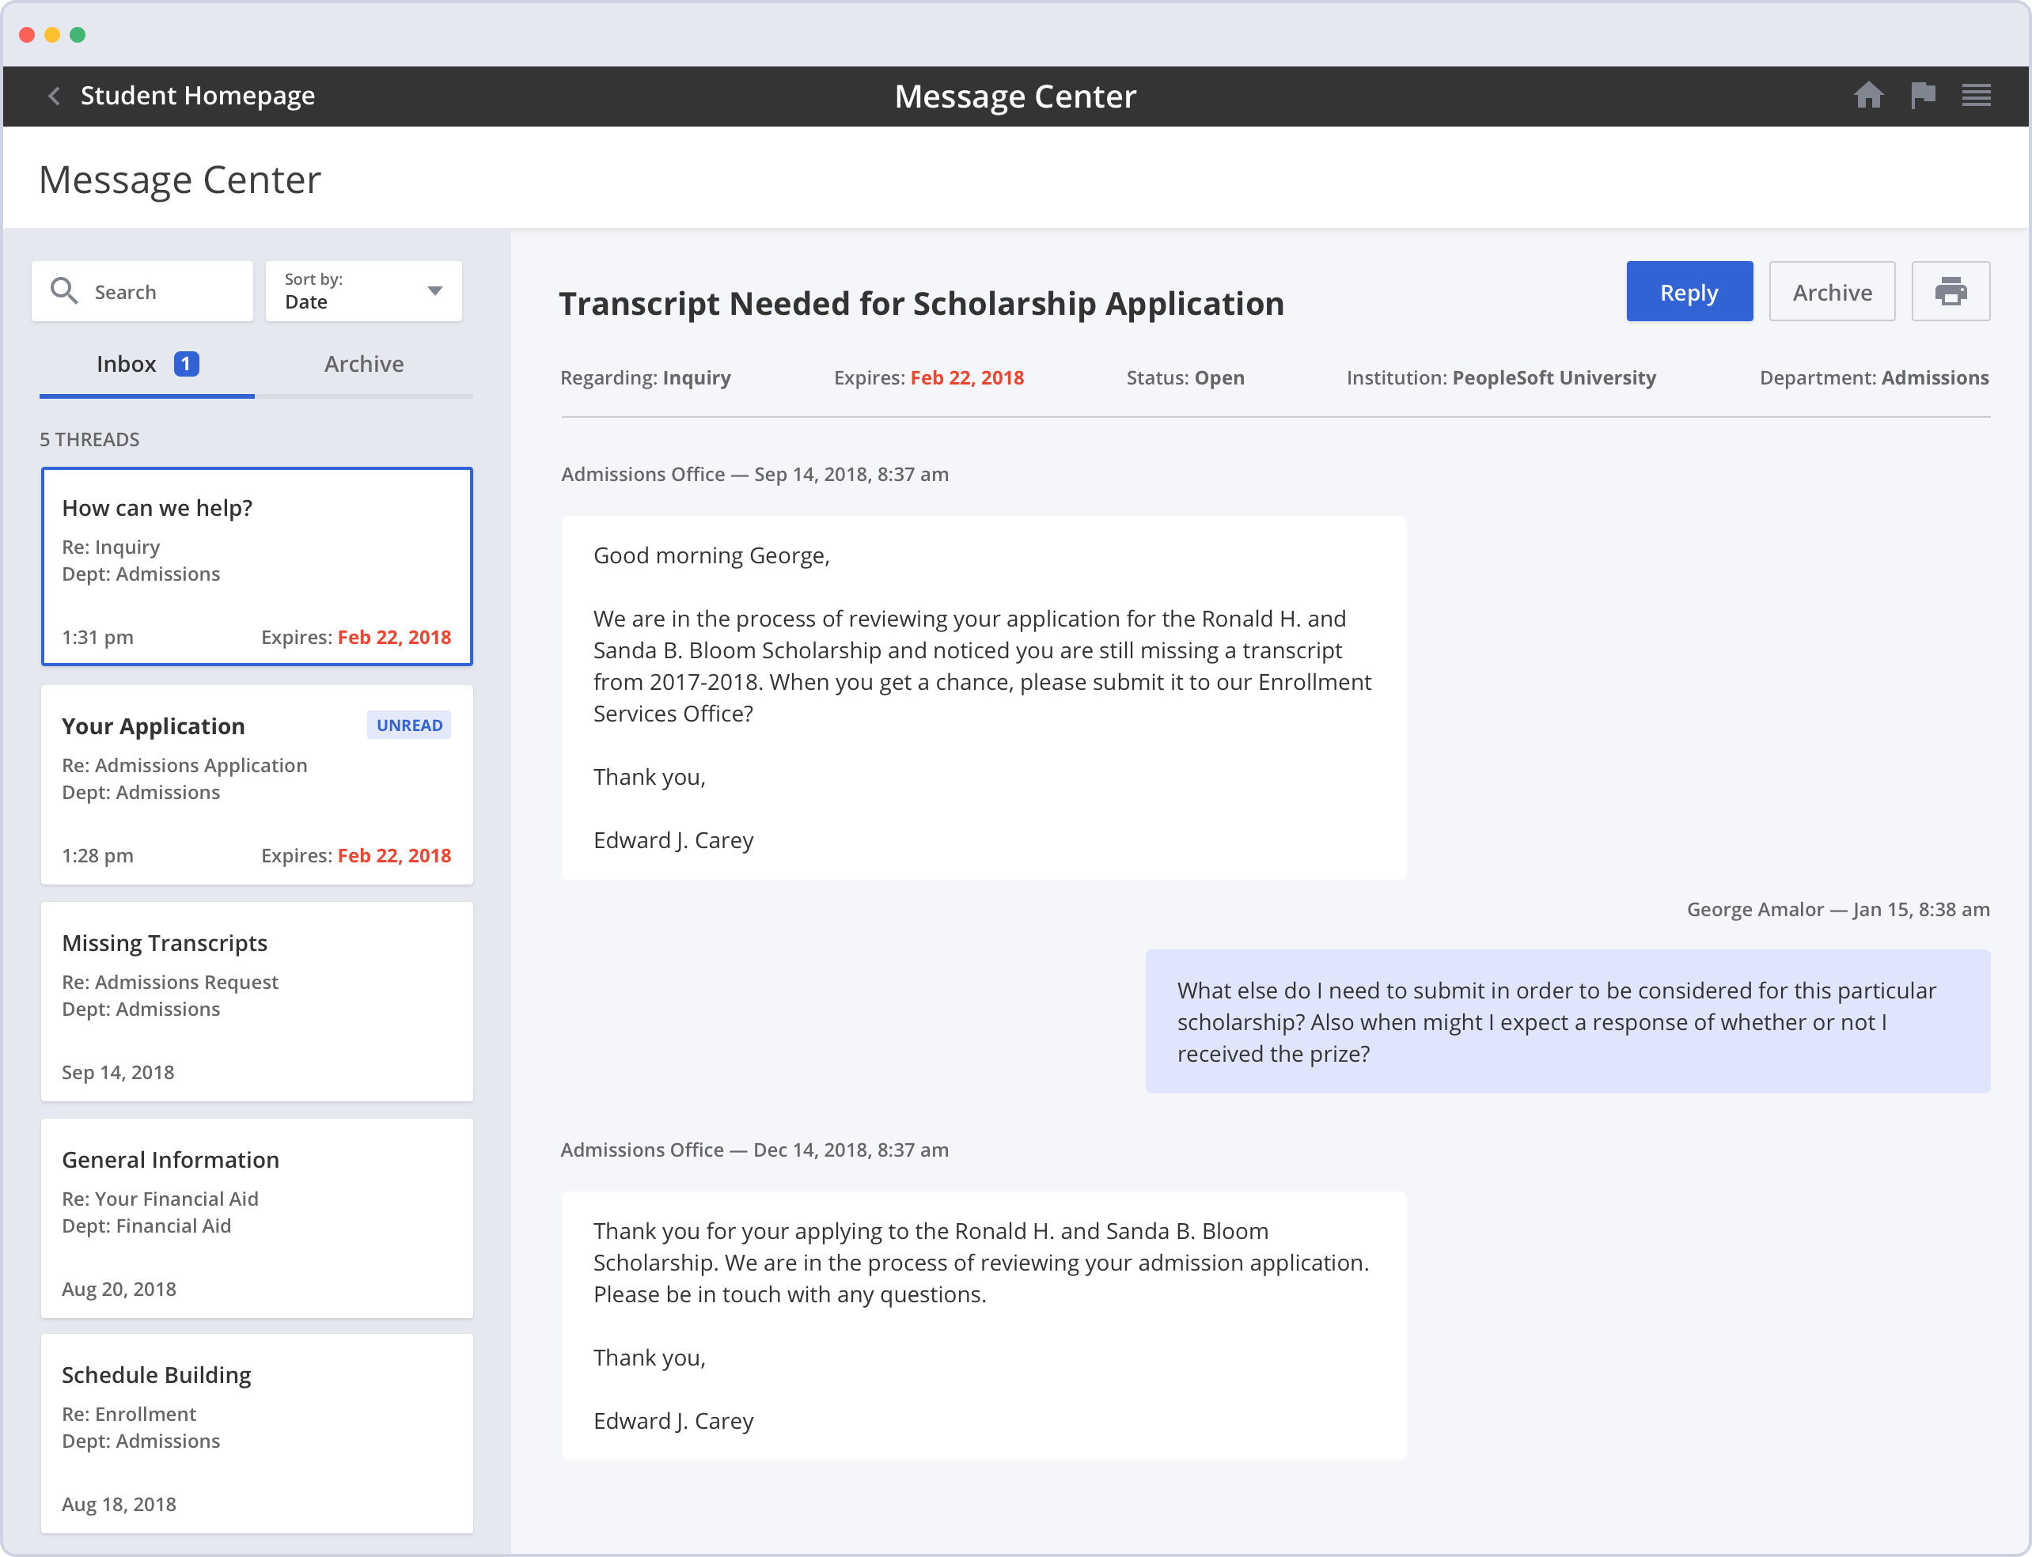Click the 1:28 pm time on Your Application
Screen dimensions: 2032x1557
97,855
